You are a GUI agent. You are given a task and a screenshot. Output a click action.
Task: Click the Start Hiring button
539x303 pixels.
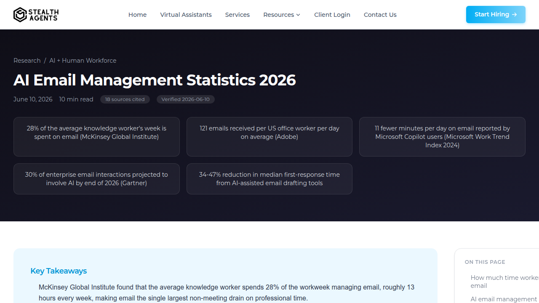(x=496, y=14)
